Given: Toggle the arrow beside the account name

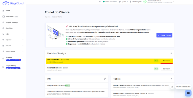Looking at the screenshot, I should (x=174, y=2).
